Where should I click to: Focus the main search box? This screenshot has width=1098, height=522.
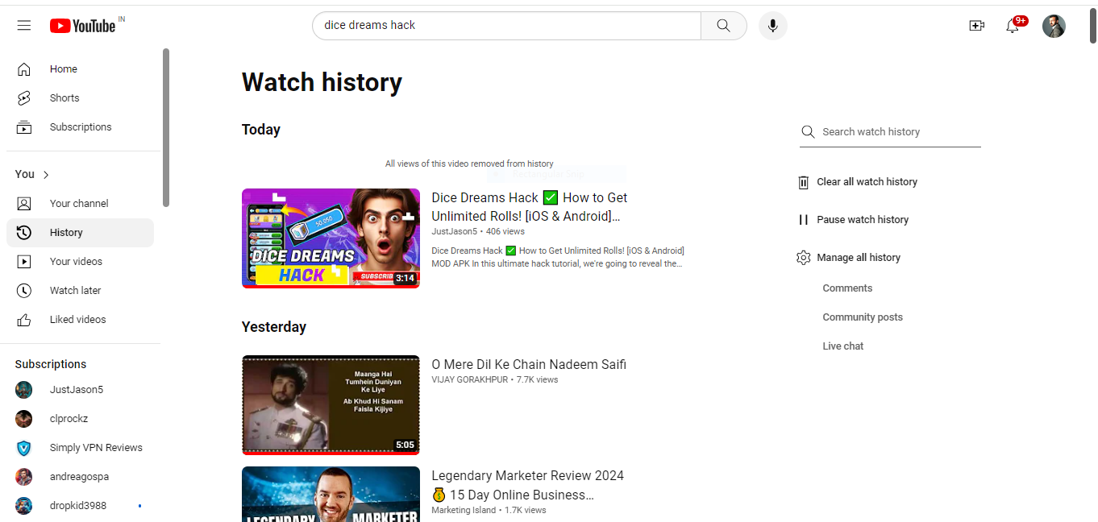pyautogui.click(x=506, y=26)
